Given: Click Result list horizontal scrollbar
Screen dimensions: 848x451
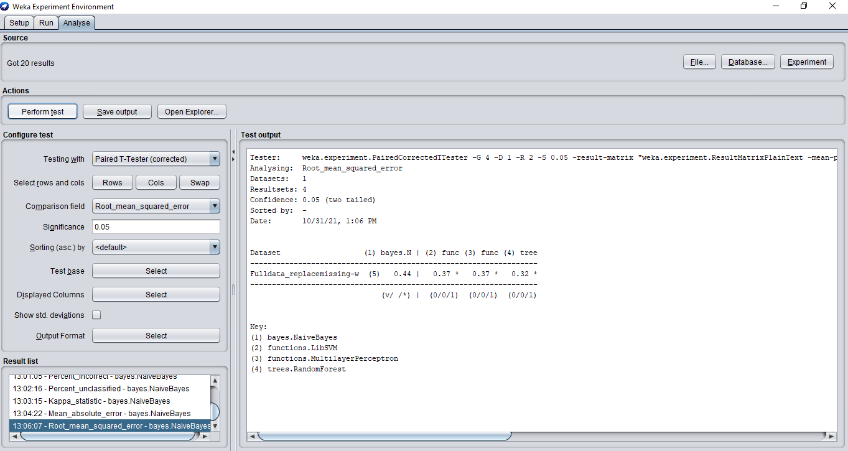Looking at the screenshot, I should click(x=107, y=436).
